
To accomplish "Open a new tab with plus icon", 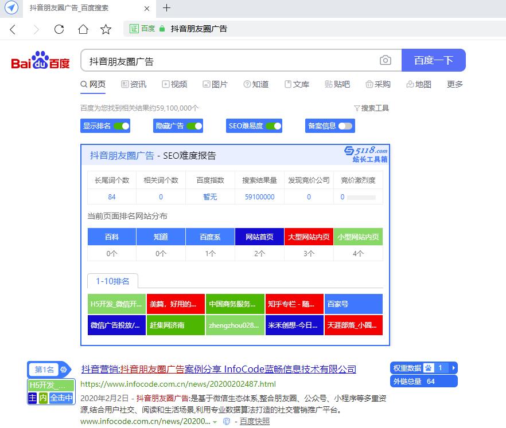I will click(166, 8).
